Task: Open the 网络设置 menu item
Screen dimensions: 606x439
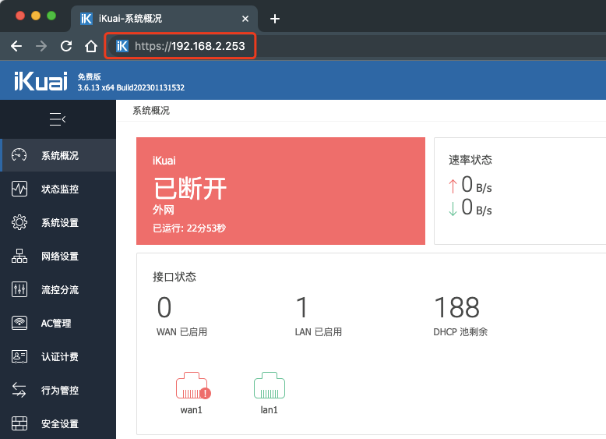Action: [x=58, y=256]
